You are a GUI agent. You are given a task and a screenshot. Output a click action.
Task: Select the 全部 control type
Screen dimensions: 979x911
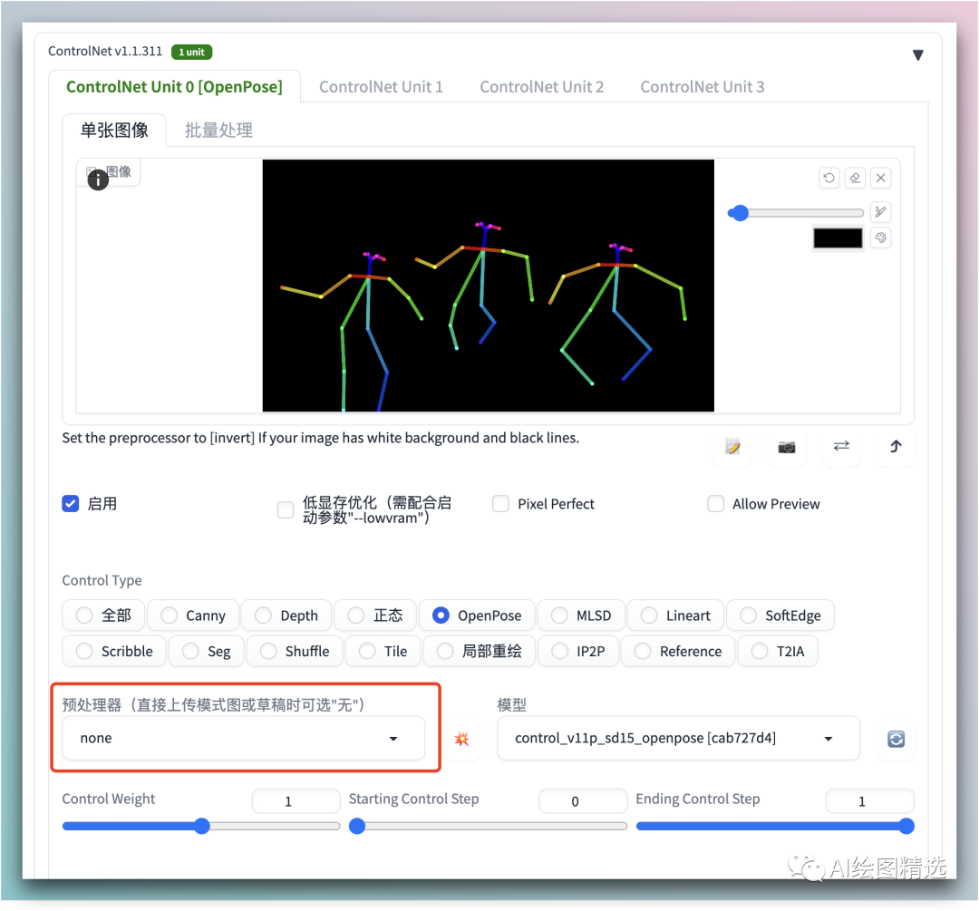[103, 615]
